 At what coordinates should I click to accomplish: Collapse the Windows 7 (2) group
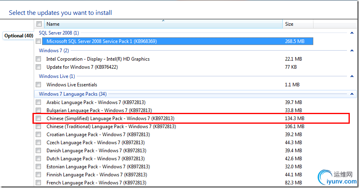click(x=352, y=51)
